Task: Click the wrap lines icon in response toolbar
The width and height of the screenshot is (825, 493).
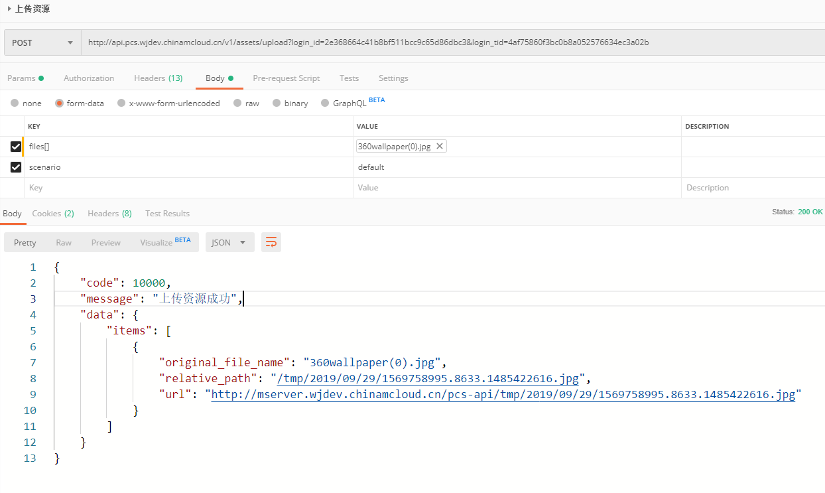Action: [x=271, y=242]
